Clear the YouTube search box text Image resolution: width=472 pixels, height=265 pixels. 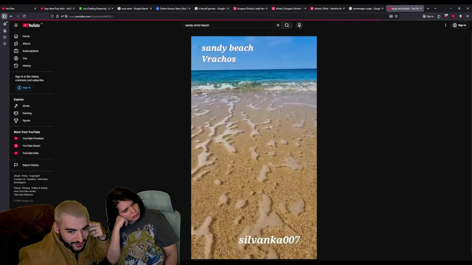[x=278, y=25]
